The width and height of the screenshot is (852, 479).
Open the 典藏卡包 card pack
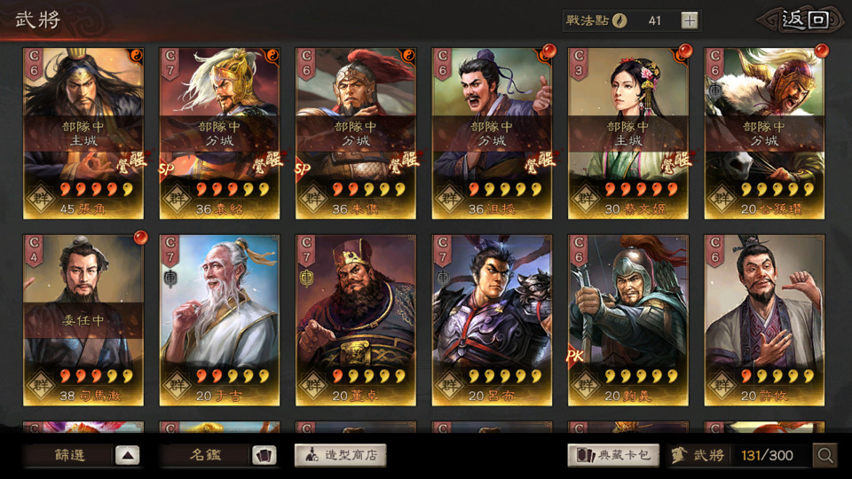[x=613, y=455]
